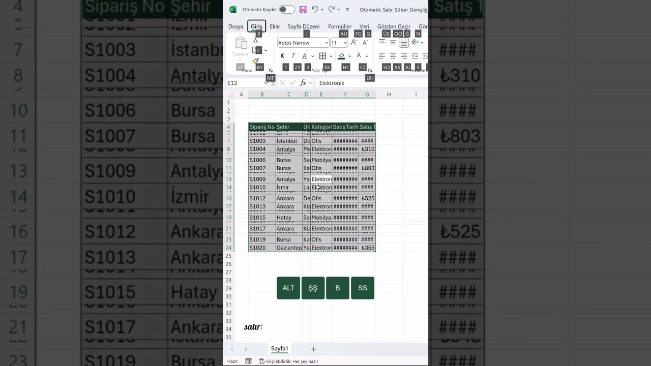Apply borders with the grid icon
The width and height of the screenshot is (651, 366).
(x=322, y=56)
